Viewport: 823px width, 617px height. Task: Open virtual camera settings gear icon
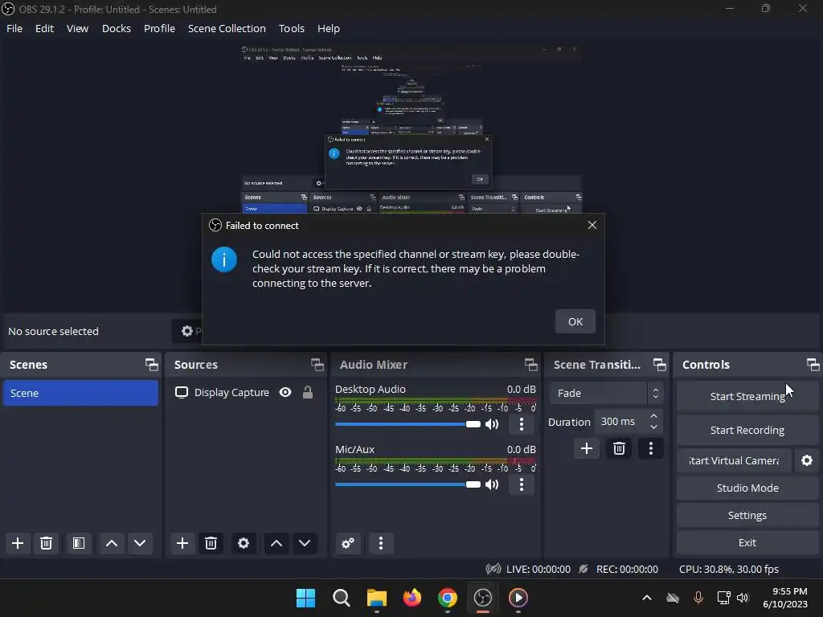click(807, 460)
